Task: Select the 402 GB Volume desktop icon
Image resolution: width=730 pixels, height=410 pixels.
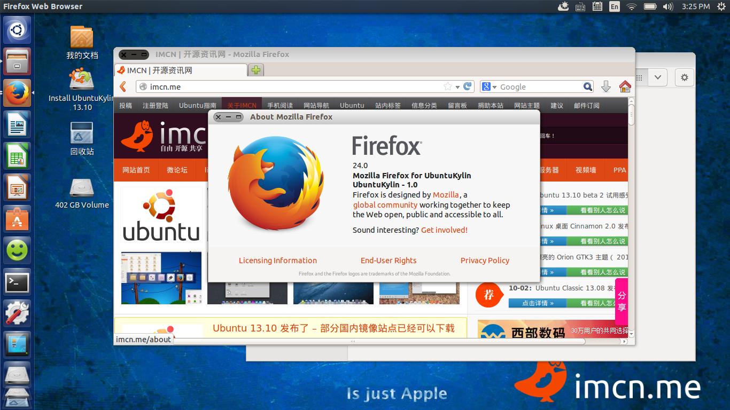Action: [x=82, y=193]
